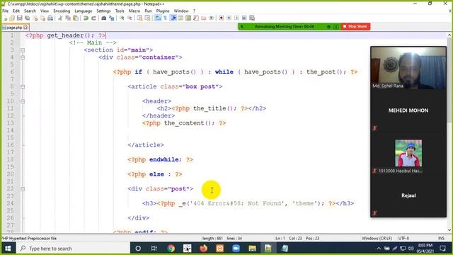Viewport: 453px width, 255px height.
Task: Create a new file with the New toolbar icon
Action: 5,18
